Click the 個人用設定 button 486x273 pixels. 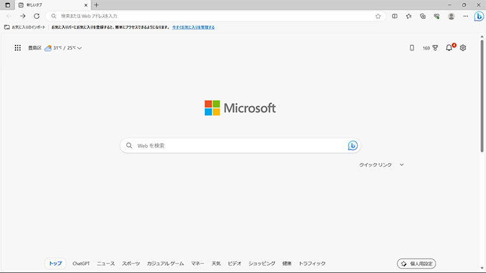[x=416, y=263]
